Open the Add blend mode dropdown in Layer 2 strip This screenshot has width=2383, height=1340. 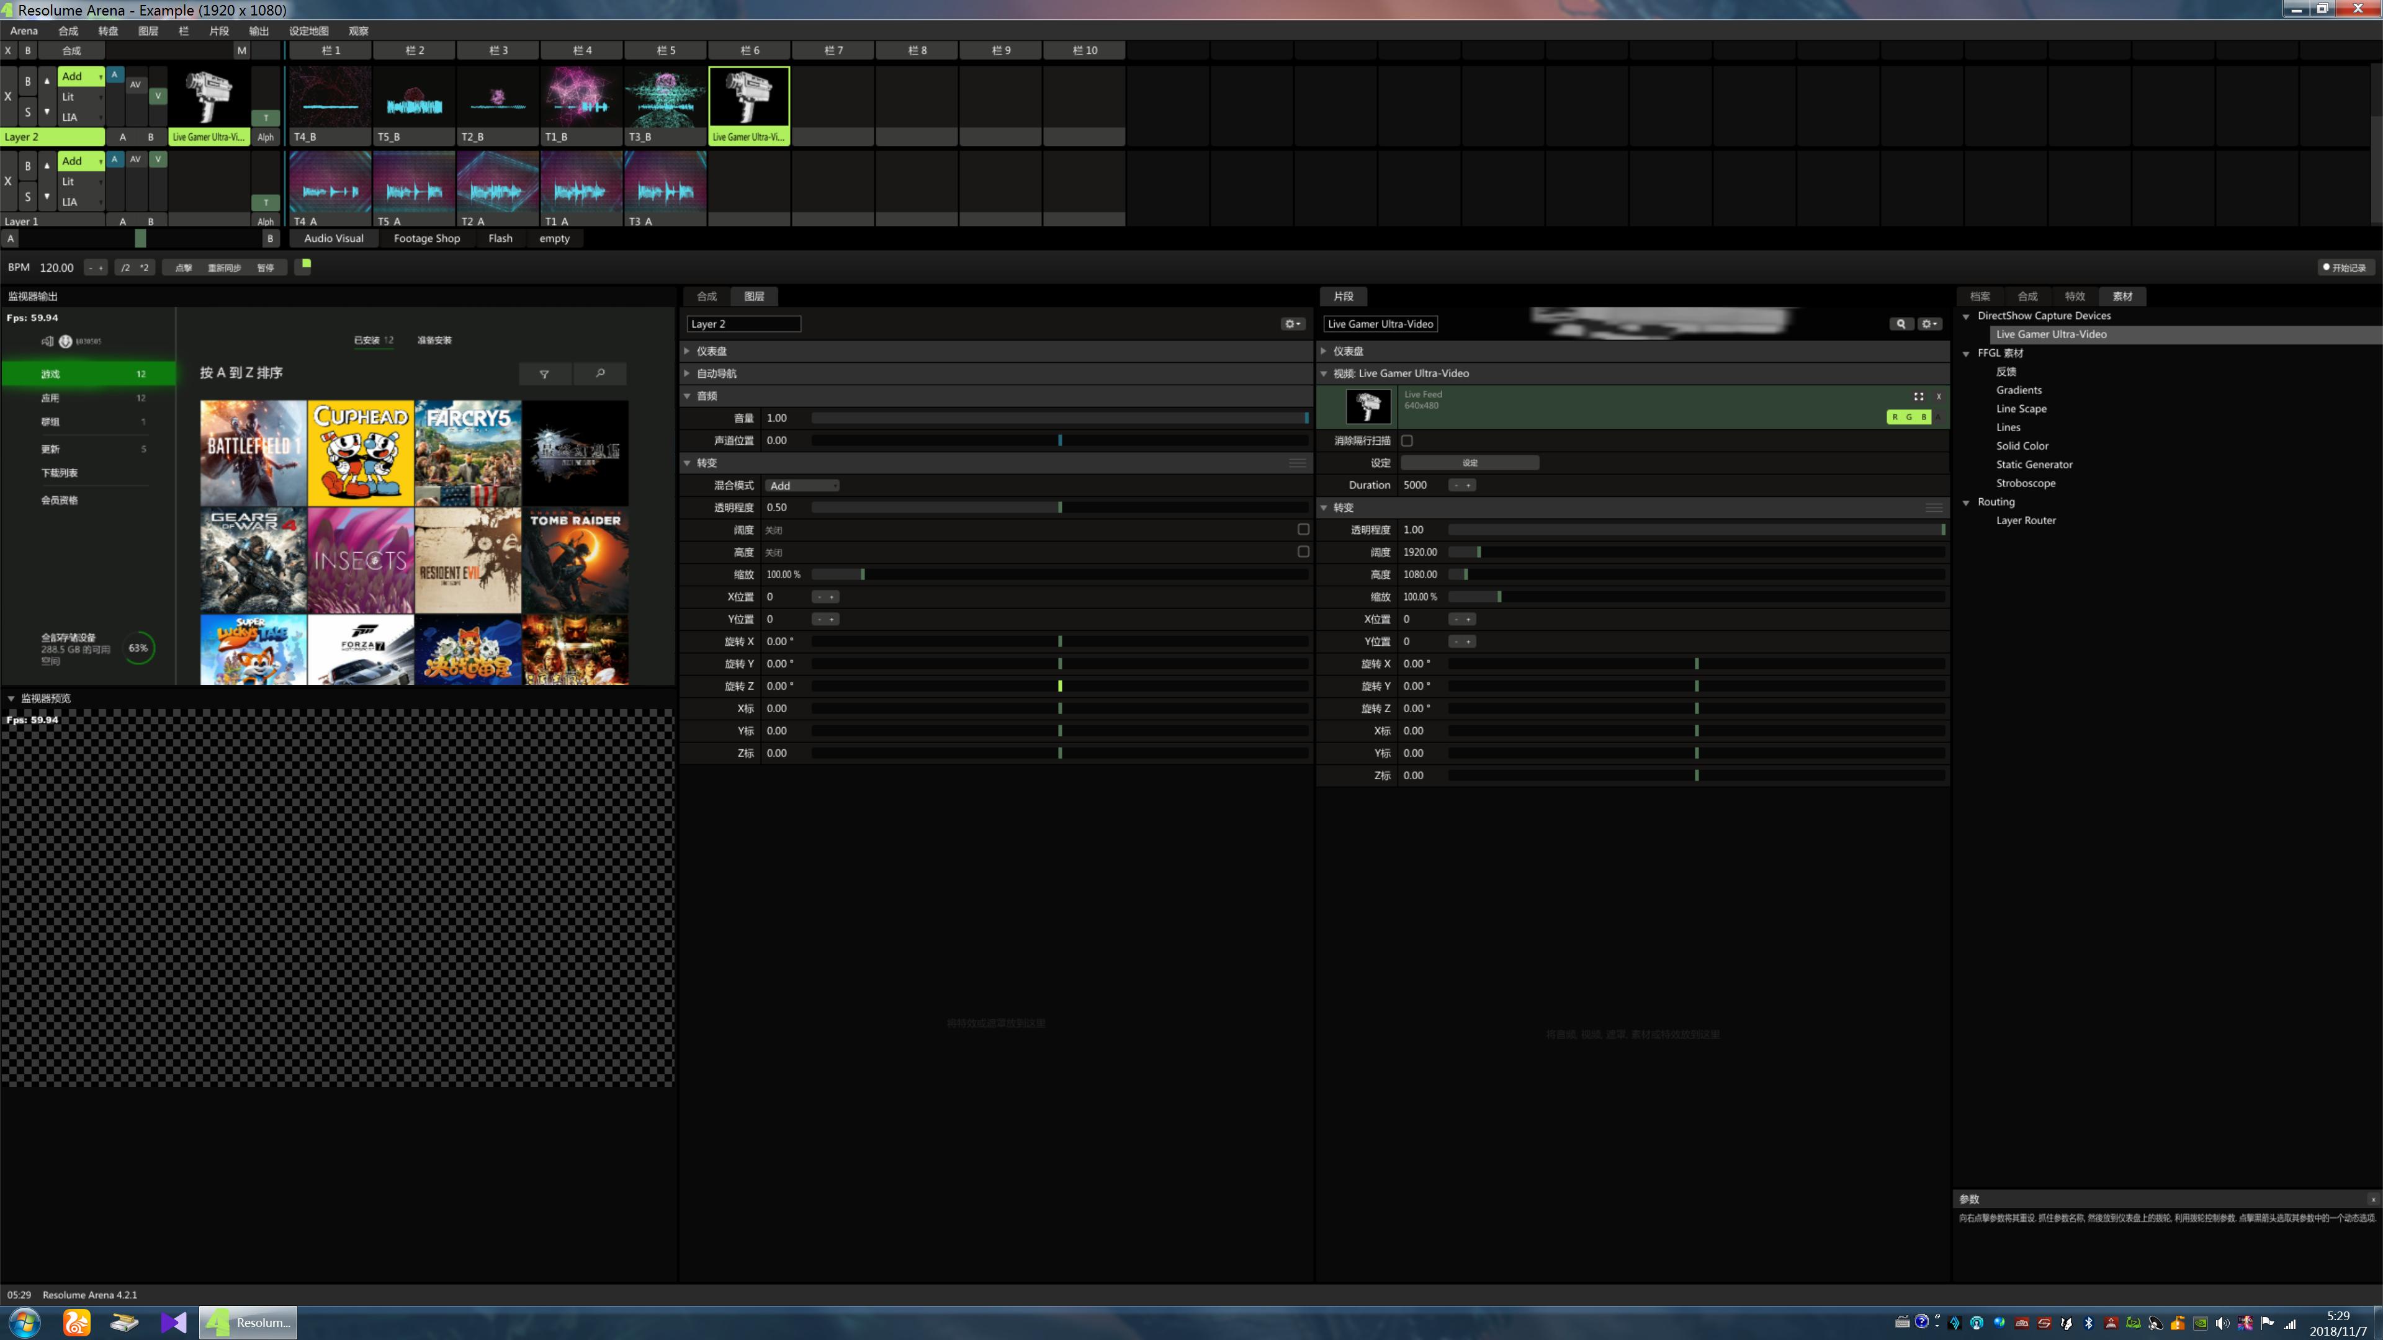tap(81, 76)
